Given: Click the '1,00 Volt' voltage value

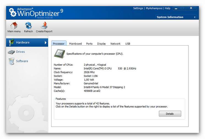Looking at the screenshot, I should pyautogui.click(x=89, y=80).
